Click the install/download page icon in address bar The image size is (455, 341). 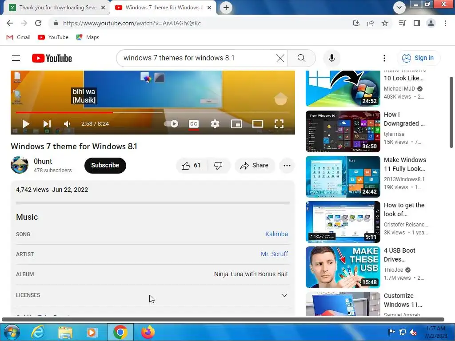coord(356,23)
